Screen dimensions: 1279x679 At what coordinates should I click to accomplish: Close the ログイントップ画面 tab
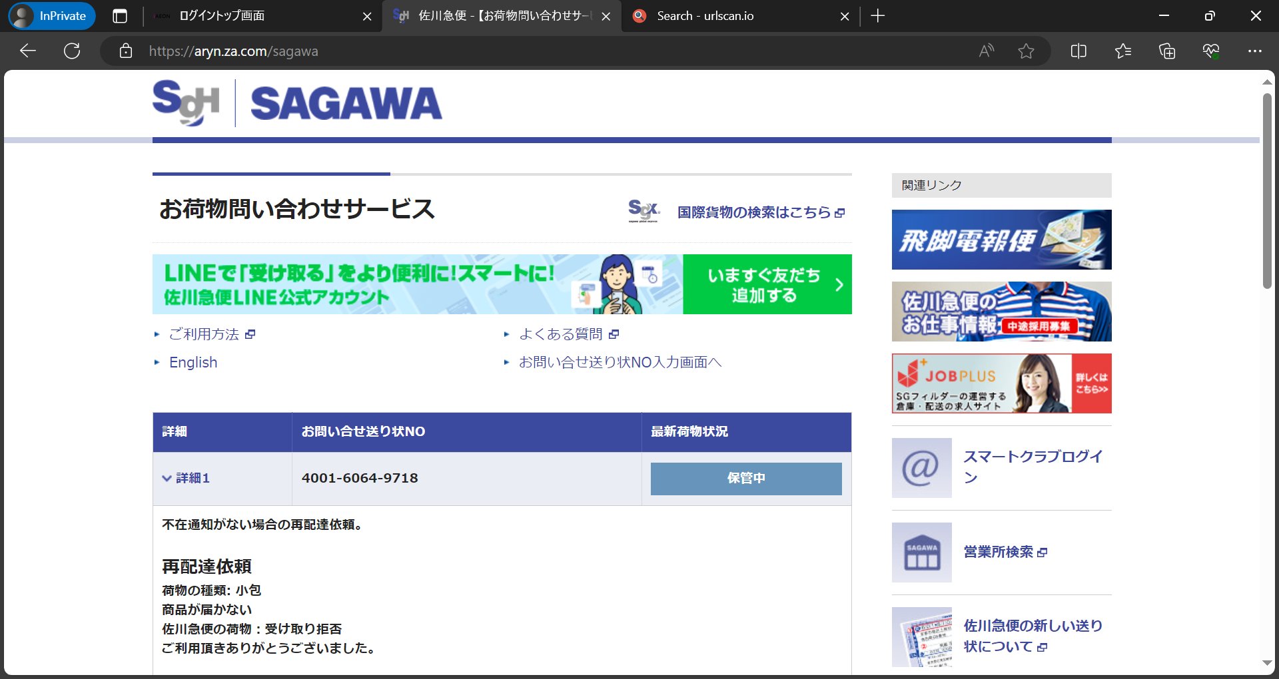367,16
